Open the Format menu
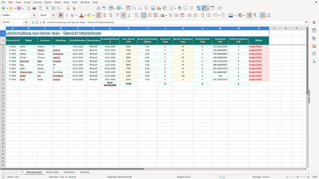 37,2
